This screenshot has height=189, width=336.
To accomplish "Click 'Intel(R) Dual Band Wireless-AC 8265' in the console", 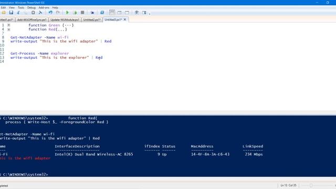I will pyautogui.click(x=94, y=154).
